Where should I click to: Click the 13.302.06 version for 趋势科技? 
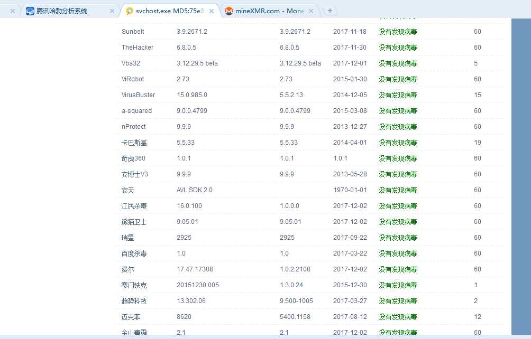point(191,301)
